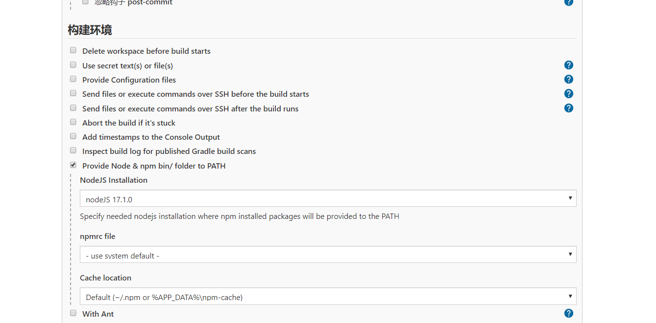Viewport: 656px width, 323px height.
Task: Open help for post-commit hook option
Action: coord(568,2)
